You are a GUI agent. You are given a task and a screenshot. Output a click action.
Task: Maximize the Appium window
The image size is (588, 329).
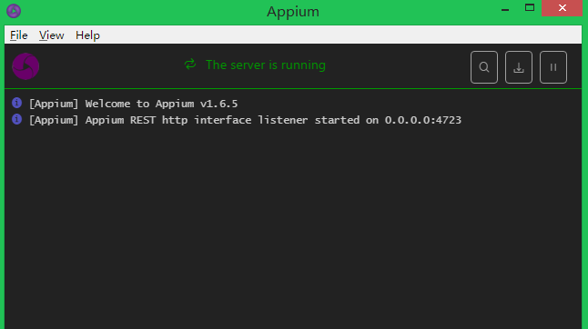point(530,8)
